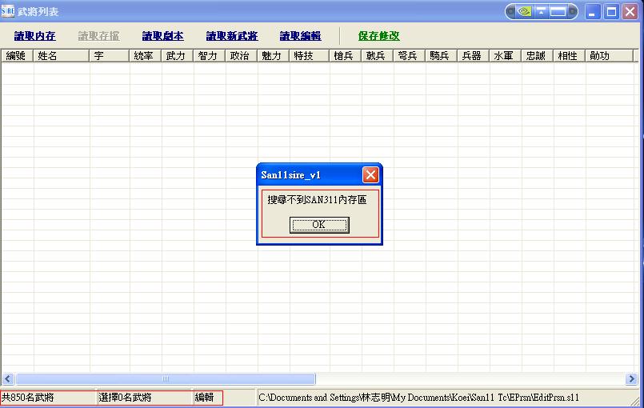Open 讀取新武將 option

pos(231,36)
